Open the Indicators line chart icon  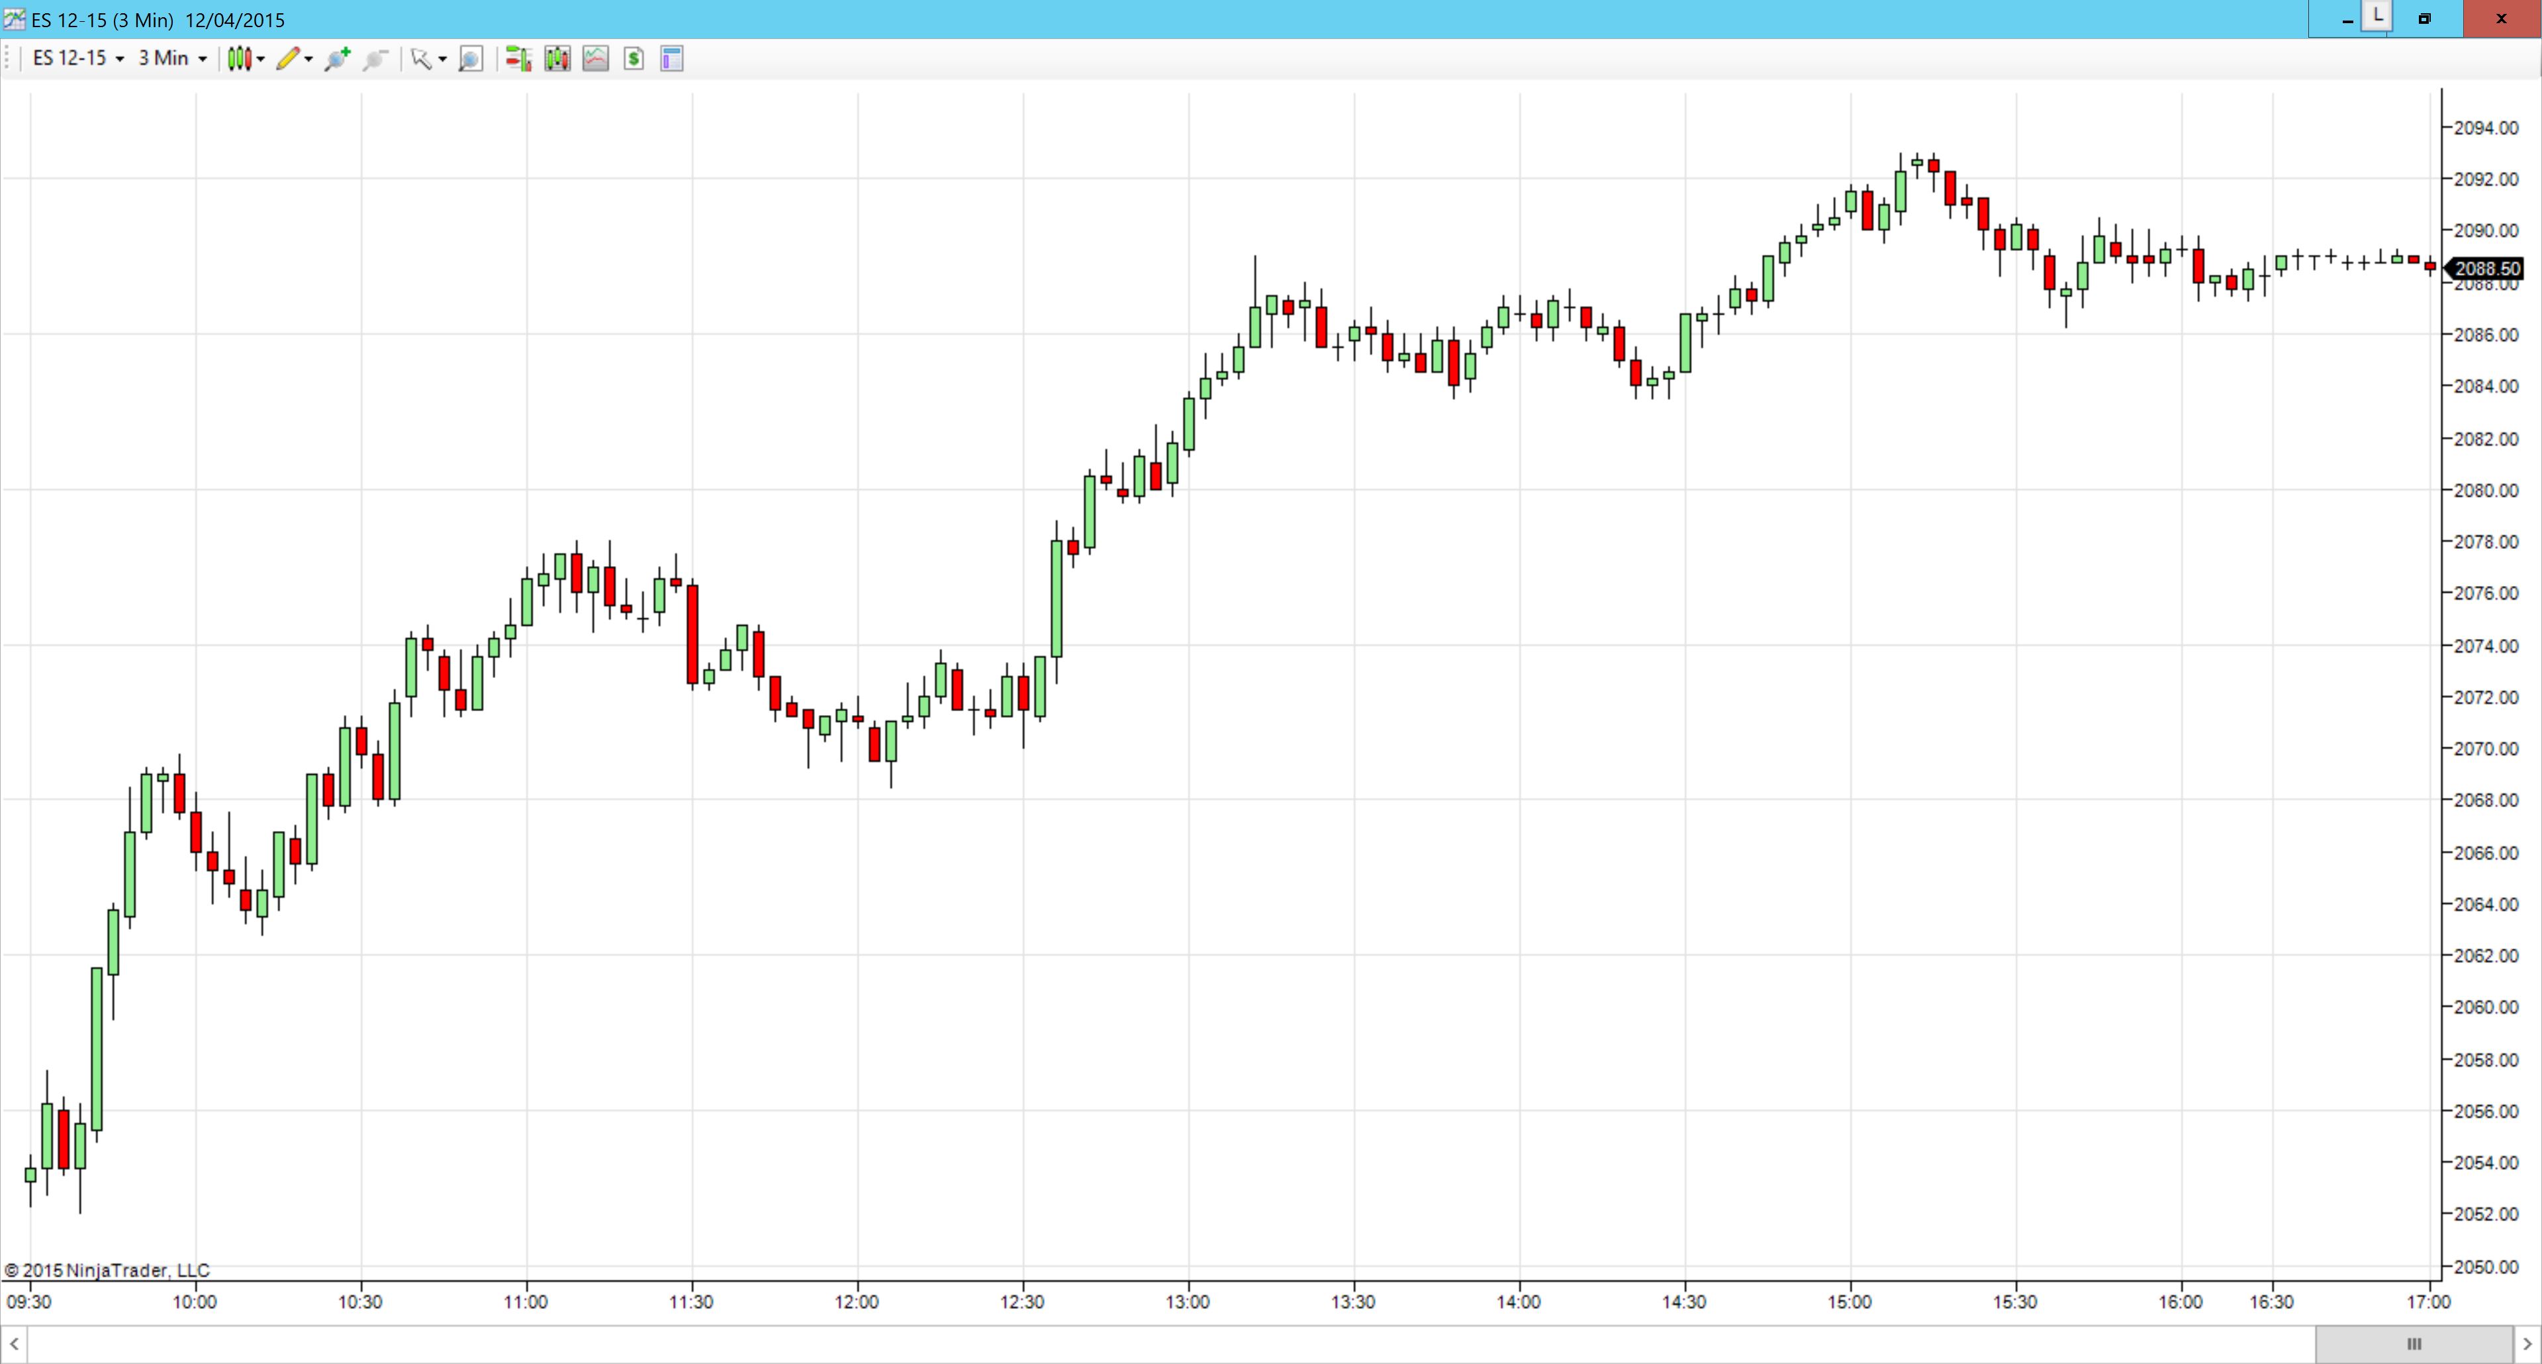pos(595,59)
